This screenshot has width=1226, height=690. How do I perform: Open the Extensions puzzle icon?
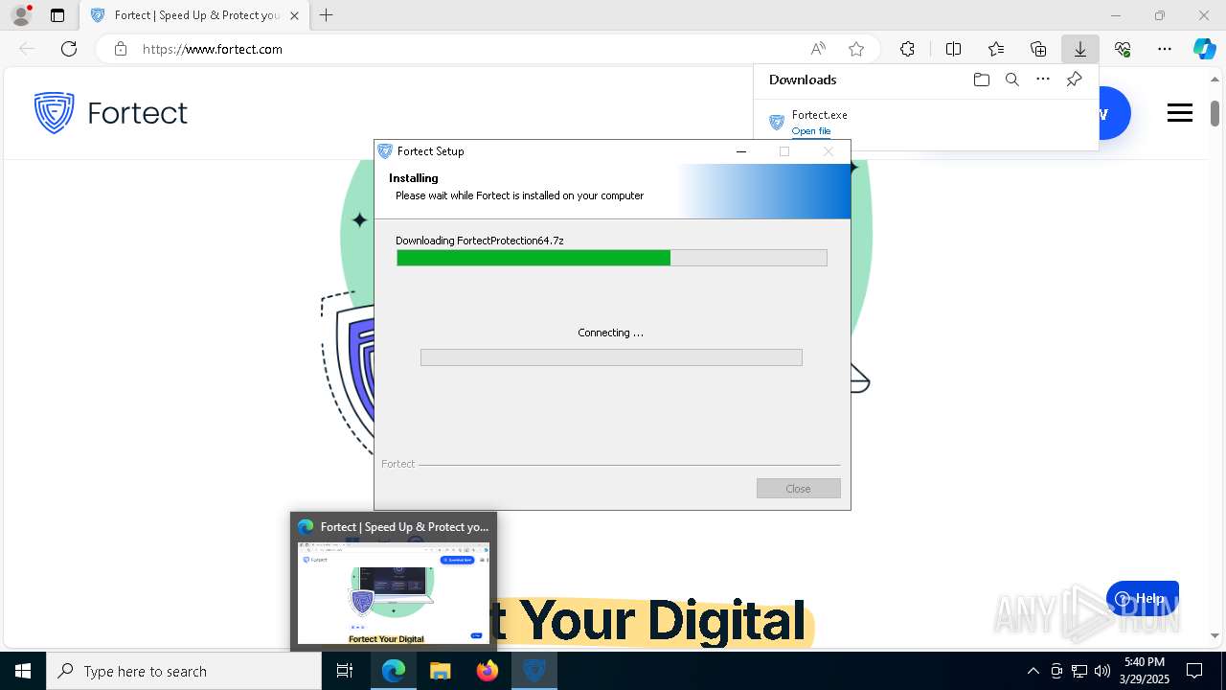[907, 49]
